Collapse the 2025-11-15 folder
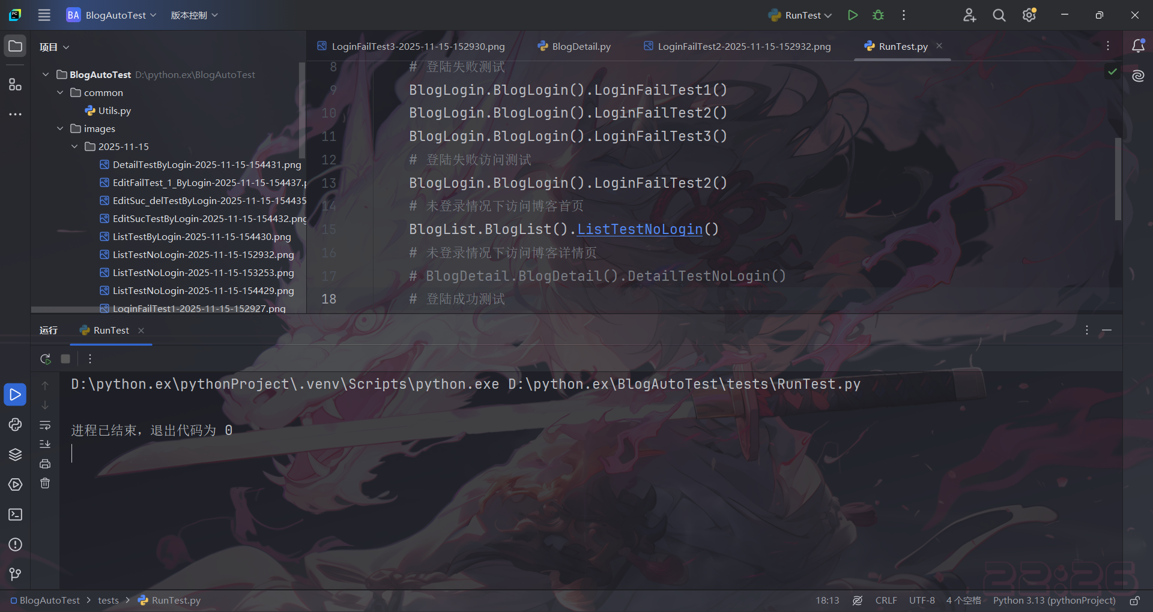This screenshot has width=1153, height=612. coord(74,146)
